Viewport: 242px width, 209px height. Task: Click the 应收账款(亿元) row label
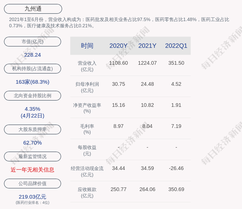(x=87, y=193)
